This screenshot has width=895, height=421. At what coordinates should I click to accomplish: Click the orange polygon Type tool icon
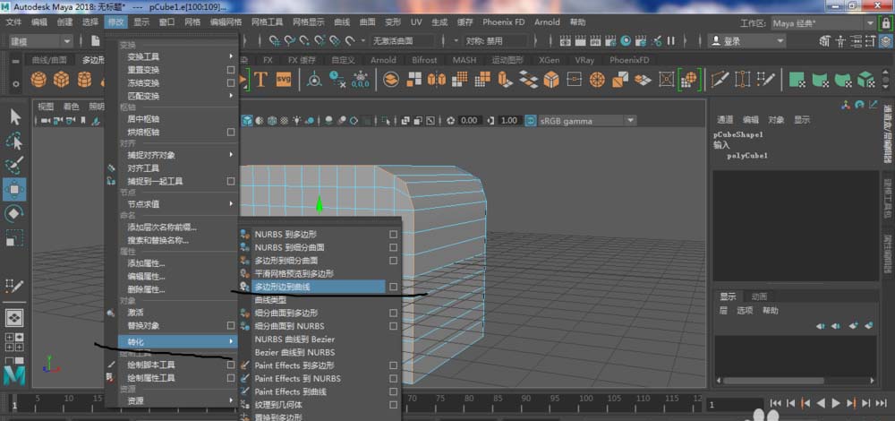pyautogui.click(x=261, y=80)
